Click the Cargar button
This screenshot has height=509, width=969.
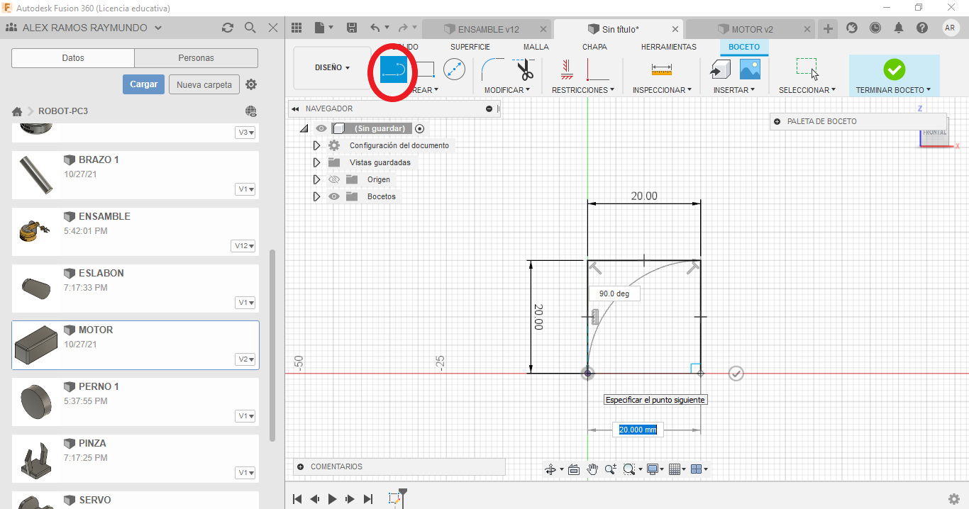144,84
